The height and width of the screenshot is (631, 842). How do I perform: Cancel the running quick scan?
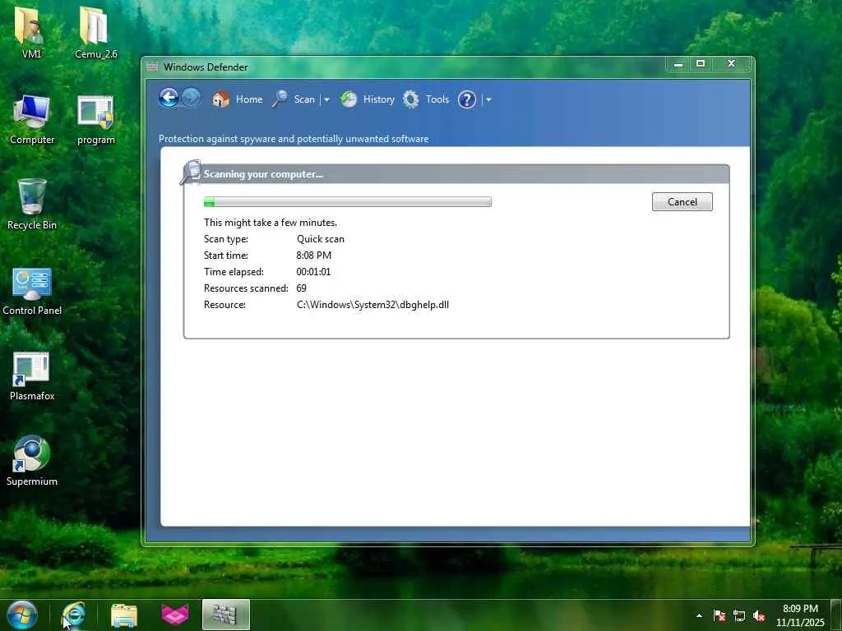coord(682,202)
